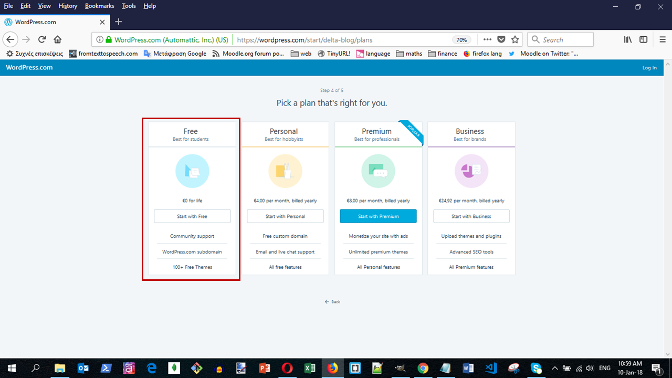The image size is (672, 378).
Task: Open the View menu
Action: pyautogui.click(x=45, y=6)
